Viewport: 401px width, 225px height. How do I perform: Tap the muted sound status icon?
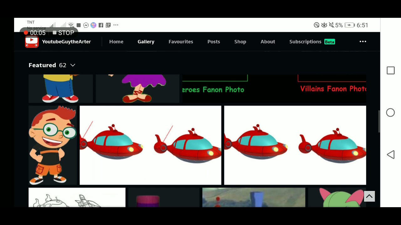[x=331, y=25]
